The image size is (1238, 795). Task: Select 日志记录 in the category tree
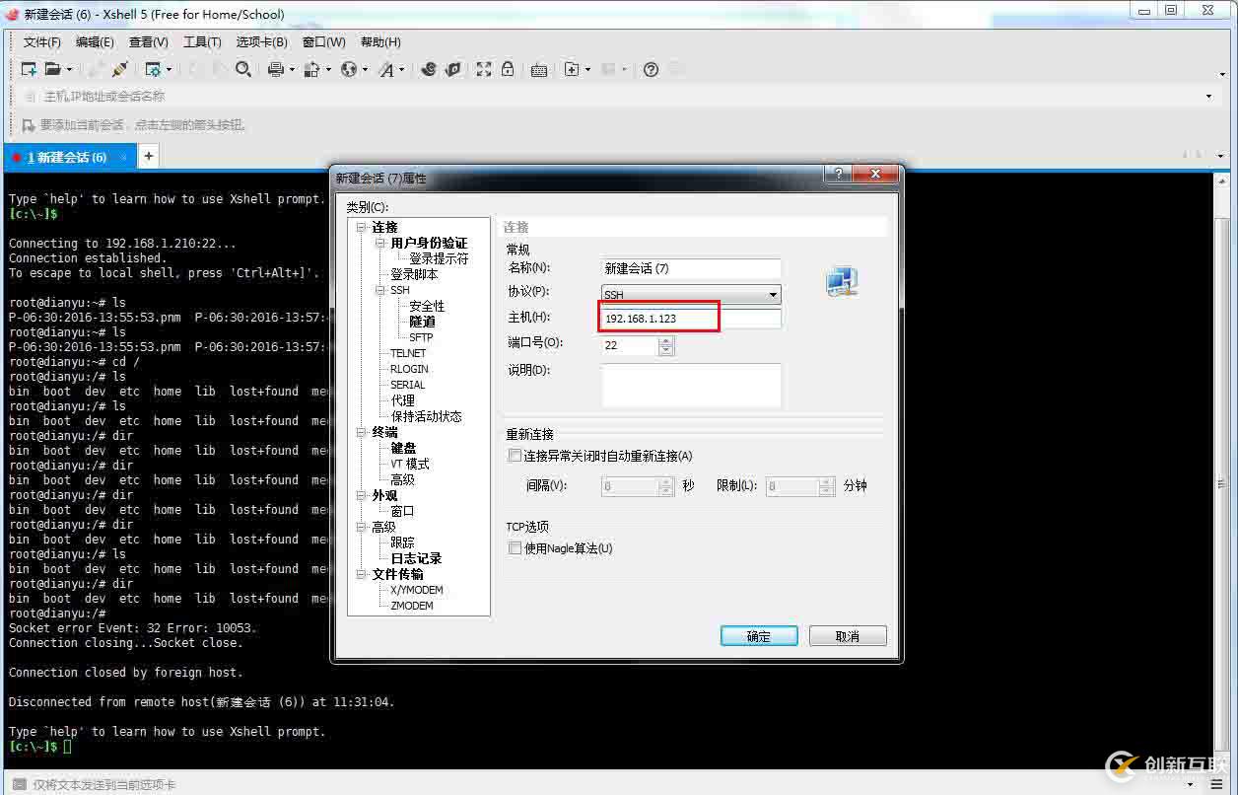tap(416, 558)
